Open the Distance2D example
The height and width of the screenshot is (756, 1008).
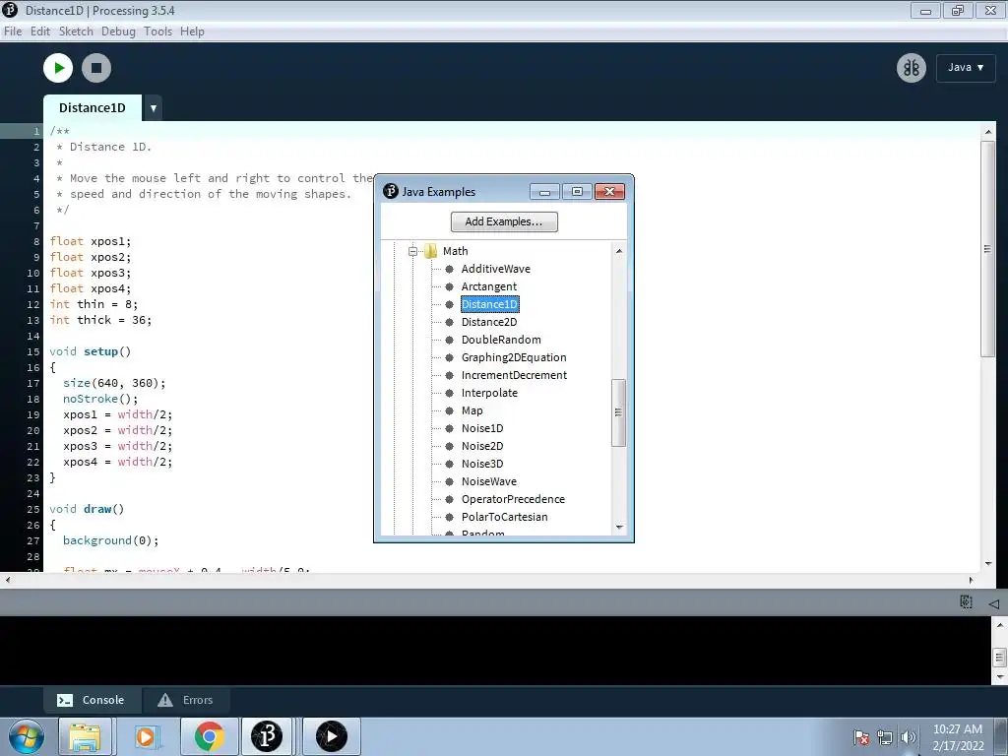pyautogui.click(x=489, y=322)
